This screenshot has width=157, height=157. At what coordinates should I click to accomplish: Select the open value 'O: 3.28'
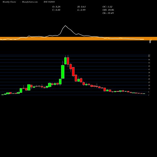point(56,7)
